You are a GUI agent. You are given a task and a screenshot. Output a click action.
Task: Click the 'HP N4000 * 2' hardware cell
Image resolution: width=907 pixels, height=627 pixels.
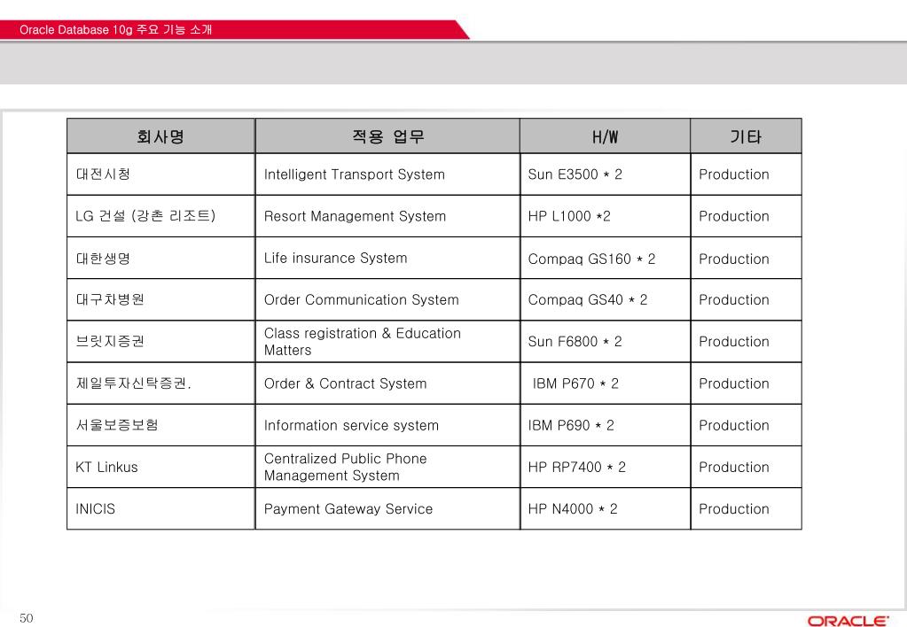605,508
